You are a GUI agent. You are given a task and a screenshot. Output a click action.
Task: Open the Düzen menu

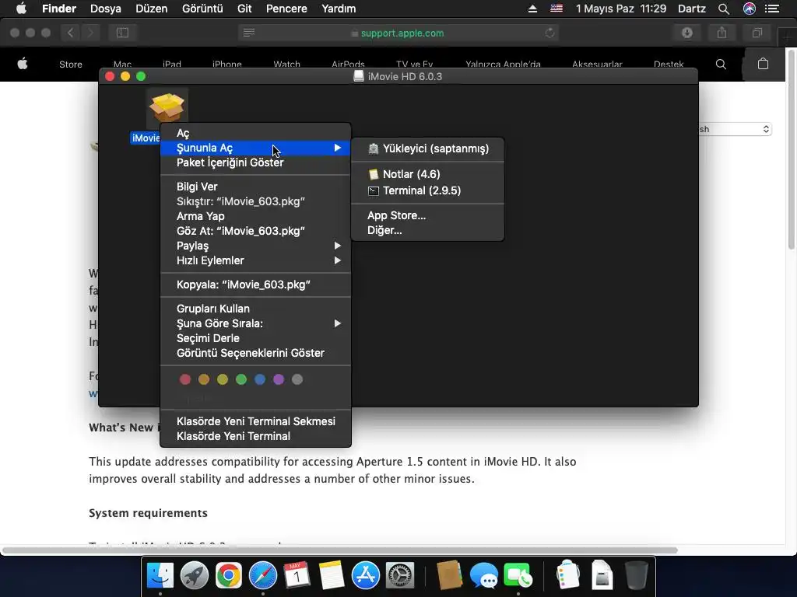(152, 9)
